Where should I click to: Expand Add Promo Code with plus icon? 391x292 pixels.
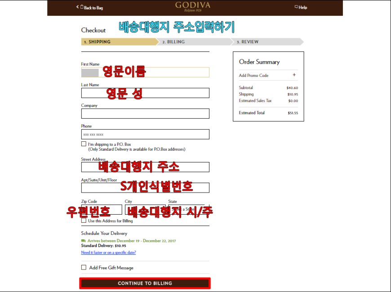click(x=294, y=75)
